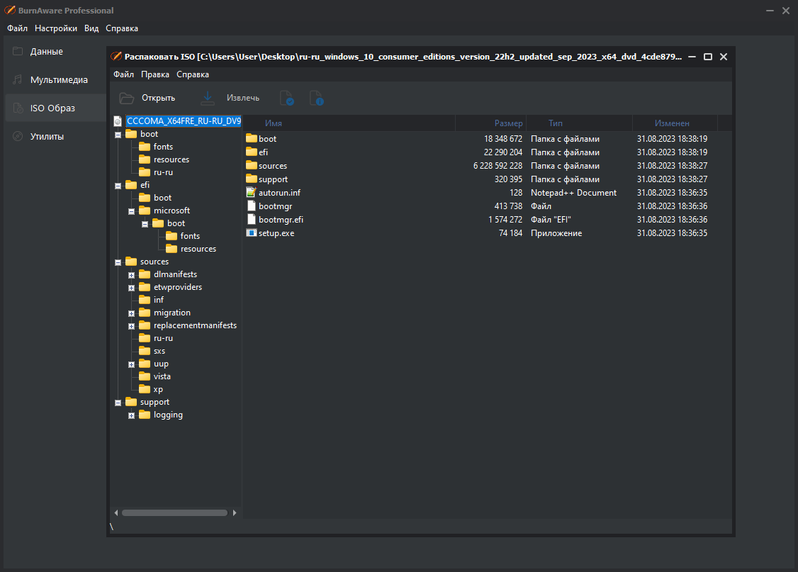Sort the file list by Изменен column
The image size is (798, 572).
[675, 123]
